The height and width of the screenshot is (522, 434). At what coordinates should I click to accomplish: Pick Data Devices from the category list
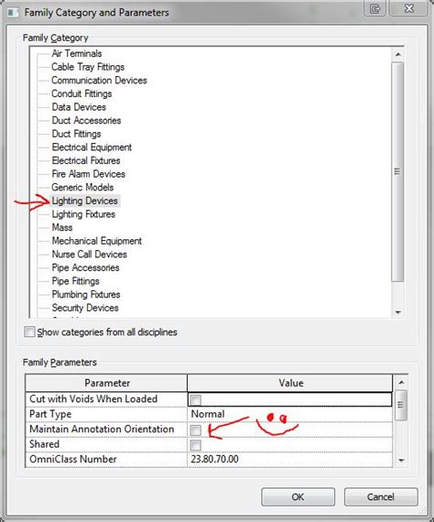(79, 107)
